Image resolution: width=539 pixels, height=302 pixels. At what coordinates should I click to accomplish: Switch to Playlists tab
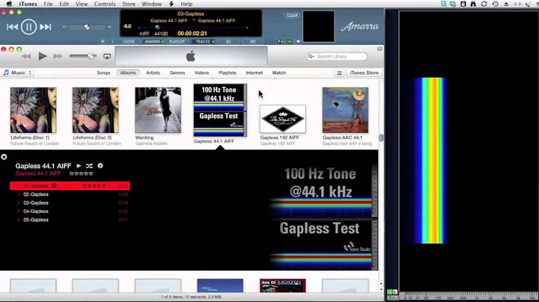click(228, 73)
